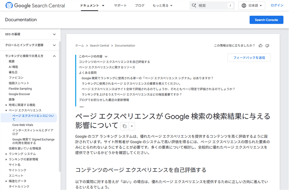Give thumbs down feedback
Viewport: 289px width, 190px height.
pyautogui.click(x=267, y=46)
